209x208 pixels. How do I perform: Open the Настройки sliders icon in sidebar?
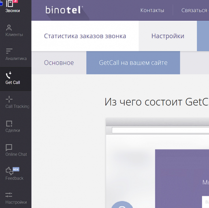[9, 195]
